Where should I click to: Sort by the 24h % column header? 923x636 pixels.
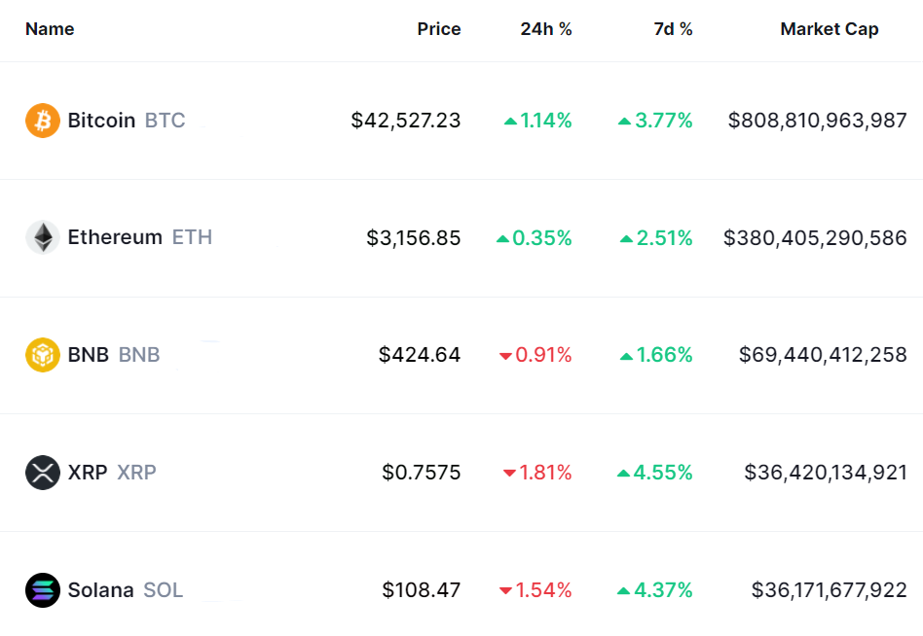click(545, 29)
